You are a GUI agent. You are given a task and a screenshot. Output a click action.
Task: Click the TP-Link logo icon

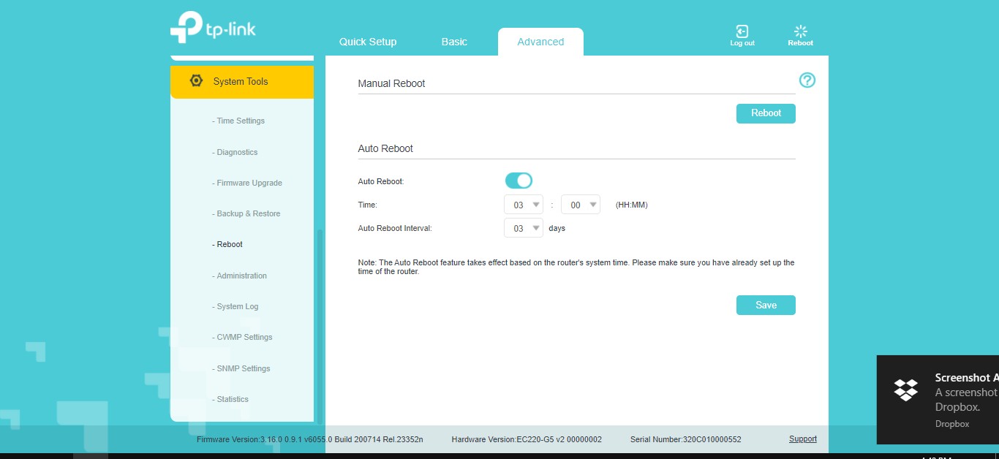186,28
